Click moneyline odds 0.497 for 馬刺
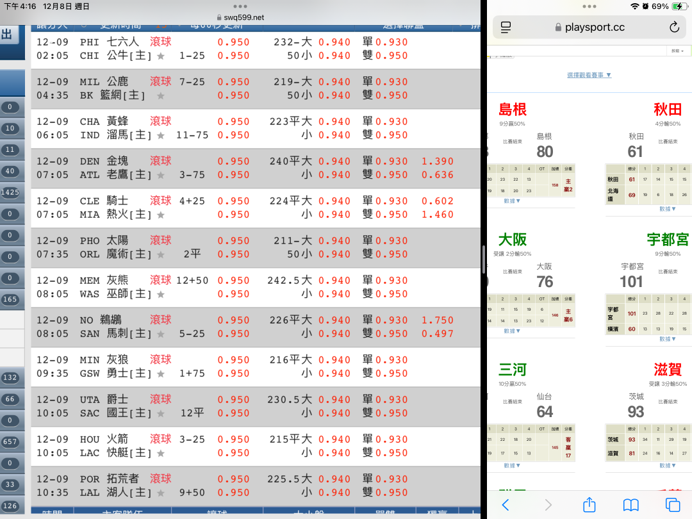This screenshot has height=519, width=692. click(x=438, y=334)
